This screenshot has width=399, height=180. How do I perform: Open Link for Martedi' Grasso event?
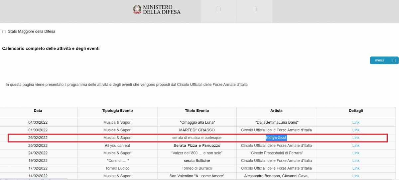tap(356, 130)
